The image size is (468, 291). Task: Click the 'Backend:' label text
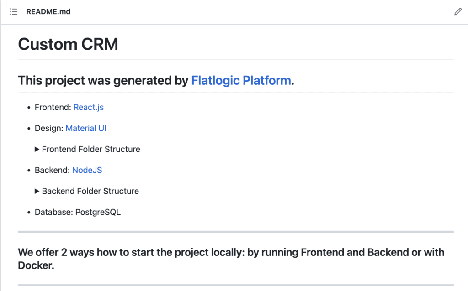52,170
